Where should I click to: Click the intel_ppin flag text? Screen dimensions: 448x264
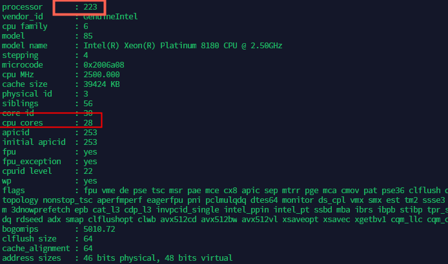tap(247, 210)
